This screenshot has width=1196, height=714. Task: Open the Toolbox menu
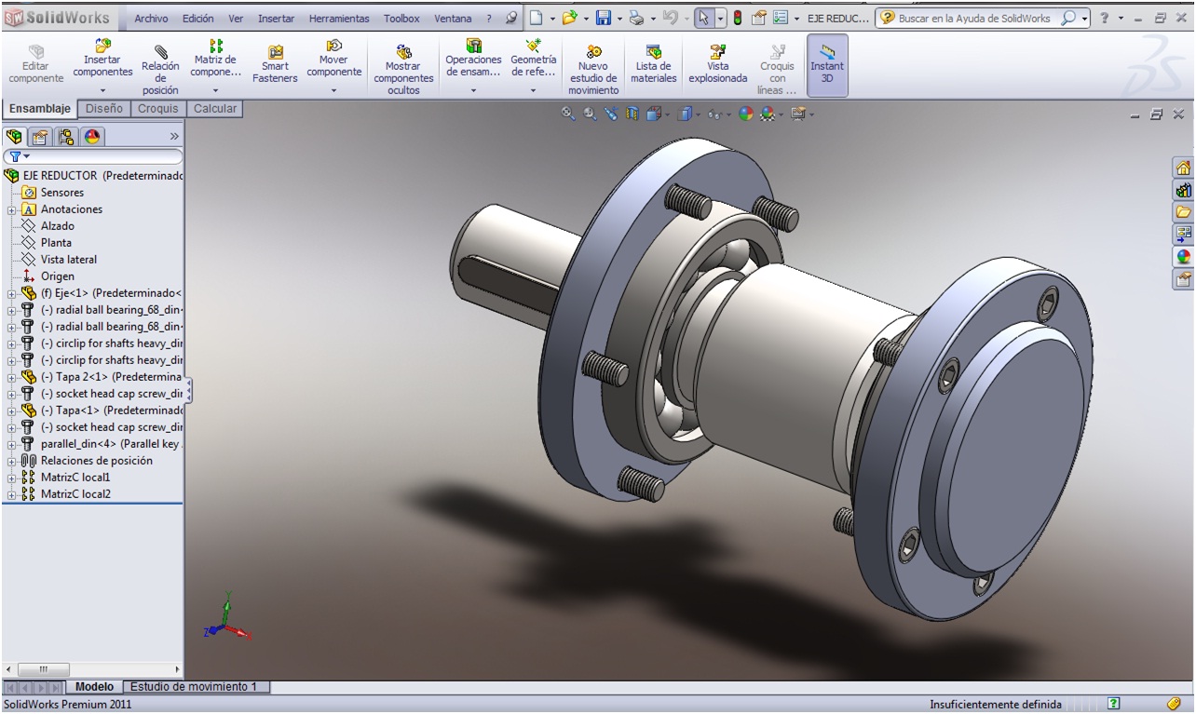(401, 19)
